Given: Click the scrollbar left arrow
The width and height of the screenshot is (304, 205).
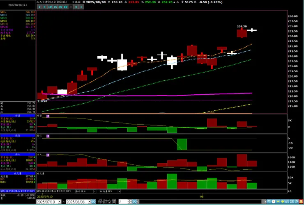Looking at the screenshot, I should coord(138,202).
